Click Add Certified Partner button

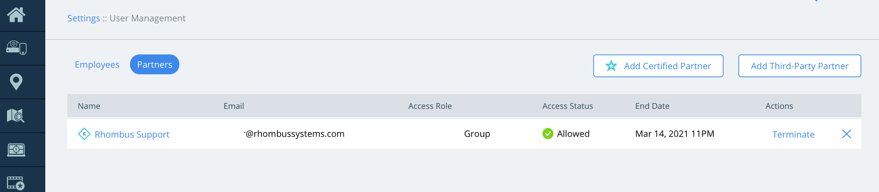click(x=658, y=66)
